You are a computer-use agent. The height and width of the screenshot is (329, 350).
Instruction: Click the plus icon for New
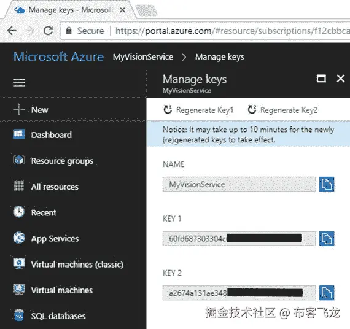[19, 109]
